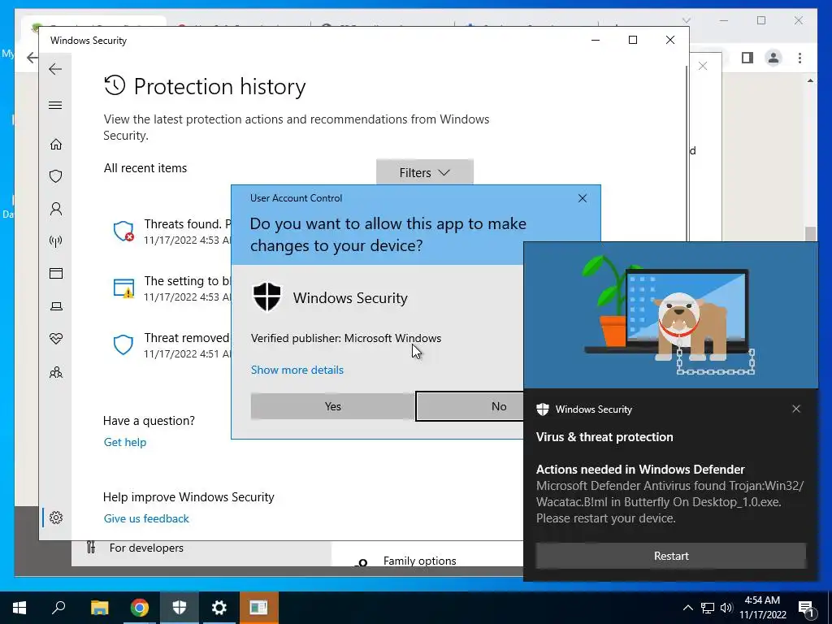Open the Give us feedback link
Viewport: 832px width, 624px height.
click(146, 518)
